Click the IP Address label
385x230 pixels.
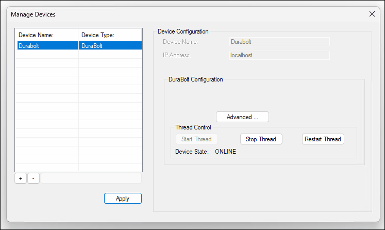[x=177, y=55]
